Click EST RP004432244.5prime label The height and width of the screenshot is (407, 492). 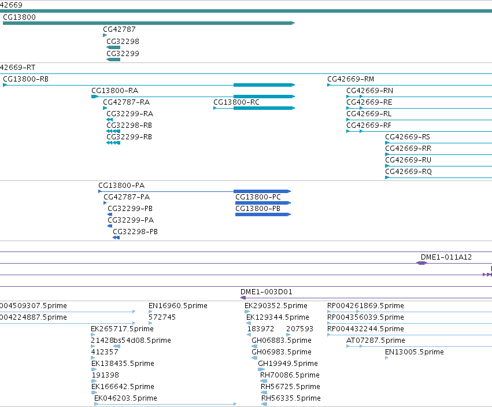[365, 329]
